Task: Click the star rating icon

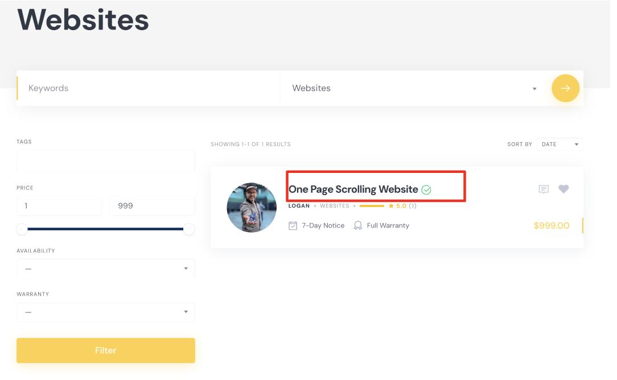Action: pos(390,206)
